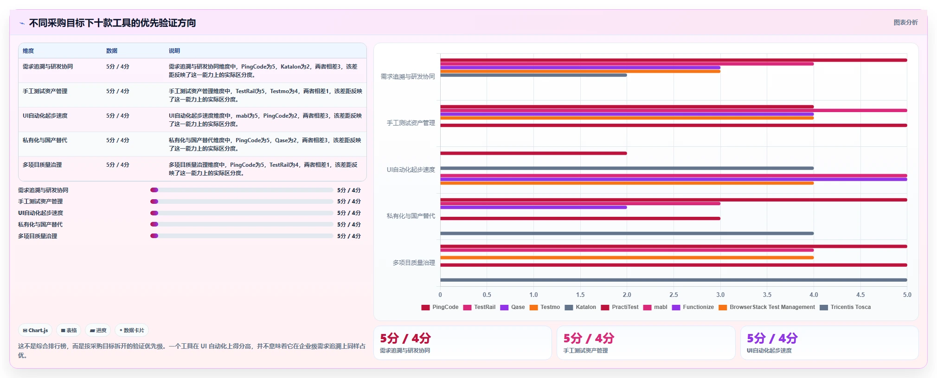Click the gray bottom bar in 多项目质量治理 group
Image resolution: width=937 pixels, height=378 pixels.
pyautogui.click(x=674, y=280)
